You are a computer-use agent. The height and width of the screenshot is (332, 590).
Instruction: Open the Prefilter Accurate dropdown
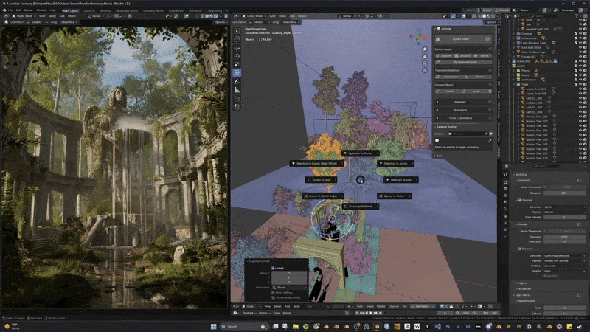(564, 266)
